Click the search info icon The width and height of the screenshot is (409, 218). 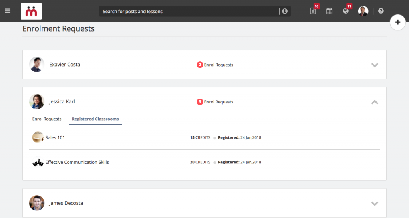pos(284,11)
